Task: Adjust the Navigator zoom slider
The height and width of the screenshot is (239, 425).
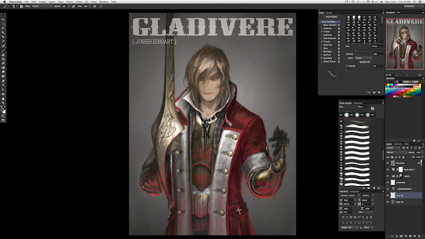Action: pyautogui.click(x=407, y=75)
